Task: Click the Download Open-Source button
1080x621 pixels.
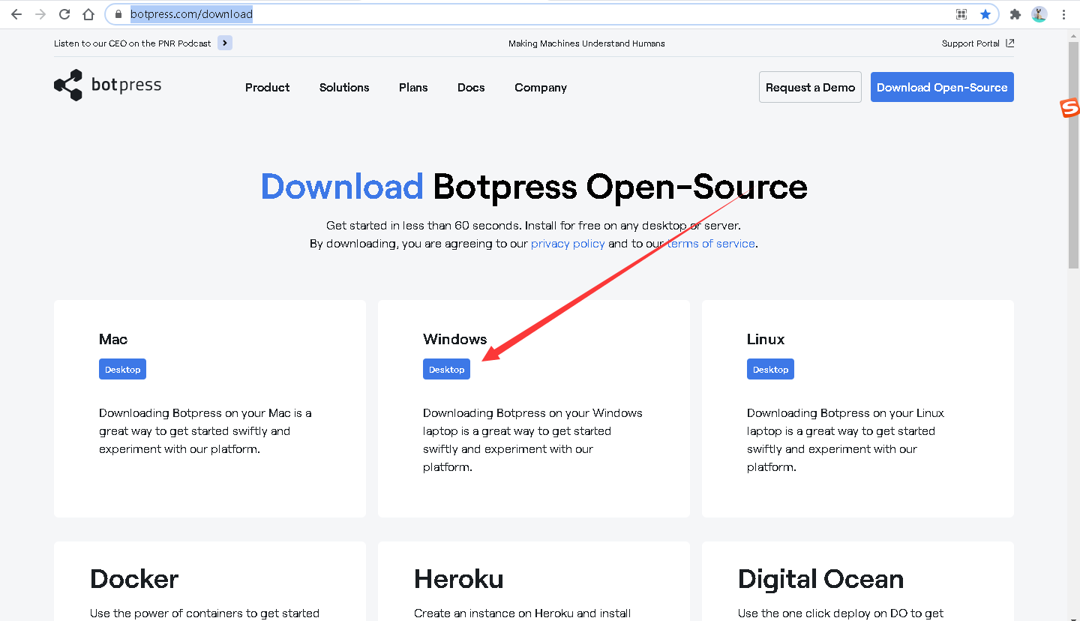Action: pos(942,87)
